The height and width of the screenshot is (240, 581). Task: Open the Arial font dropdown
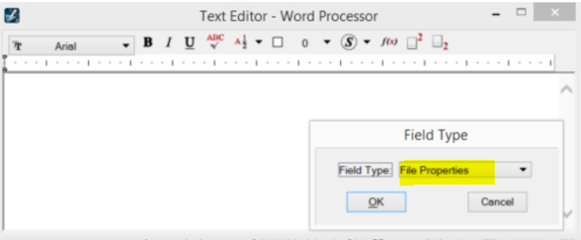[x=72, y=46]
